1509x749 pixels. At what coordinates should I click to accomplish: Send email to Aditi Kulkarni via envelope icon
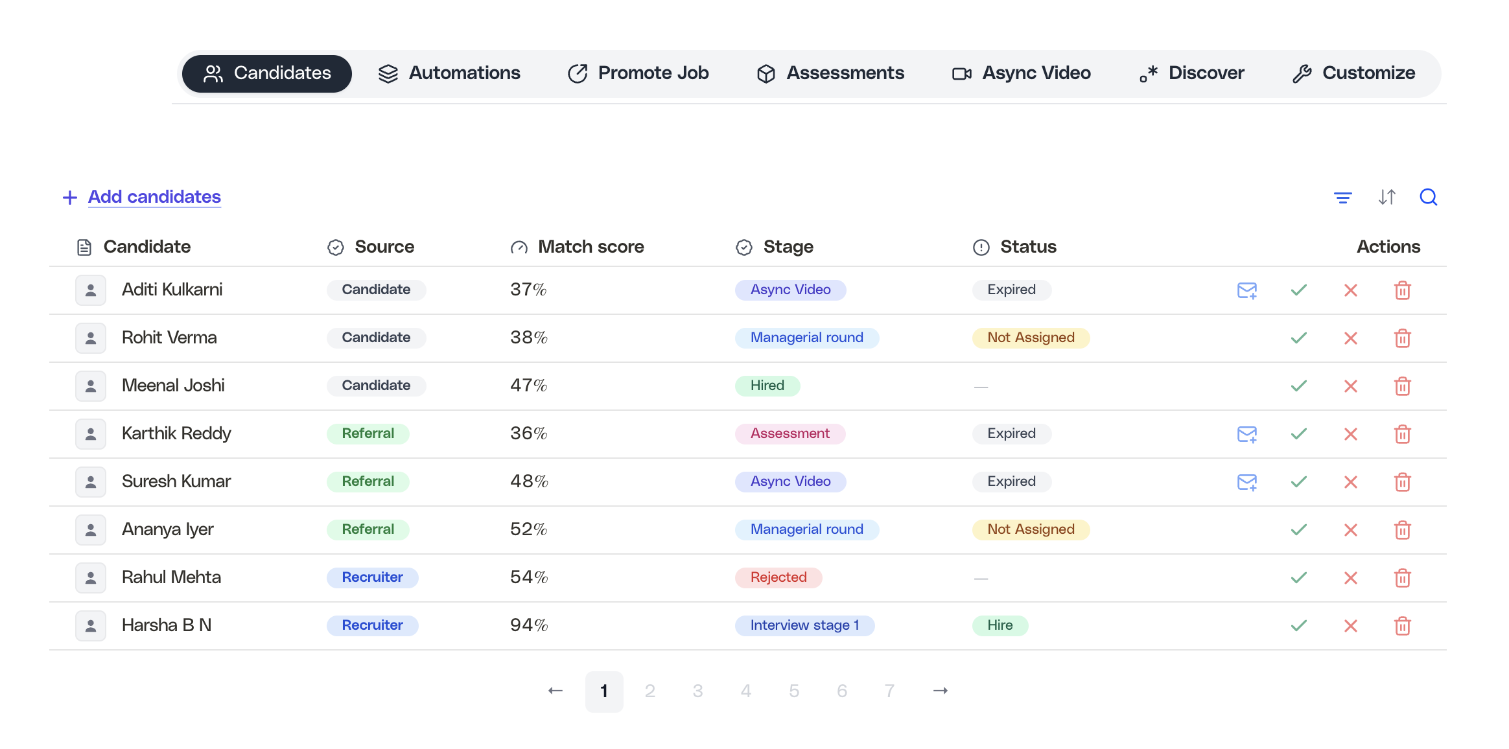coord(1246,290)
